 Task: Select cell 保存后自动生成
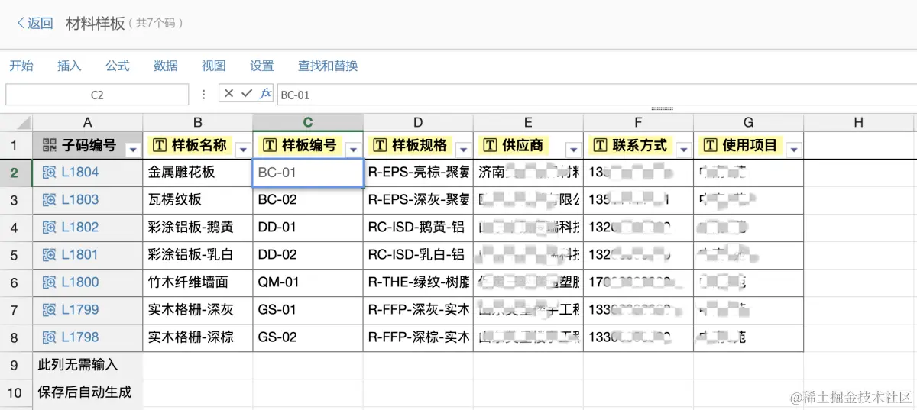click(x=88, y=392)
